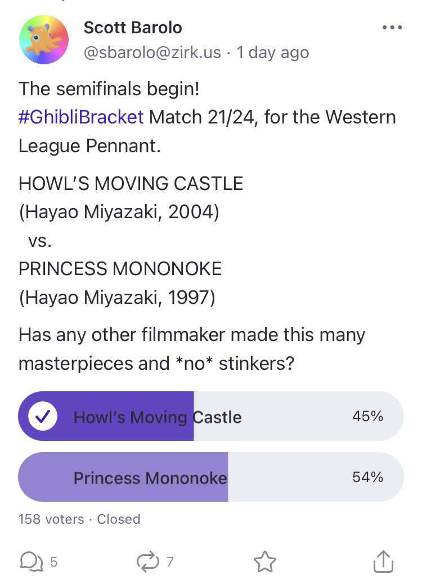Open the three-dot more options menu
This screenshot has width=422, height=579.
tap(392, 26)
